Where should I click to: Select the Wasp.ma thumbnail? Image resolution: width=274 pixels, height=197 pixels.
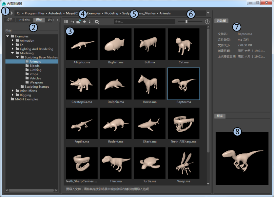point(184,163)
